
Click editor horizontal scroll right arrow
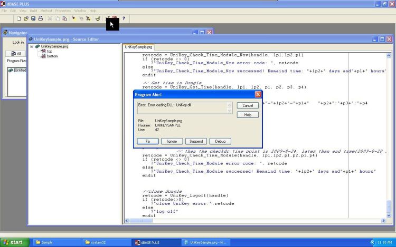point(383,221)
